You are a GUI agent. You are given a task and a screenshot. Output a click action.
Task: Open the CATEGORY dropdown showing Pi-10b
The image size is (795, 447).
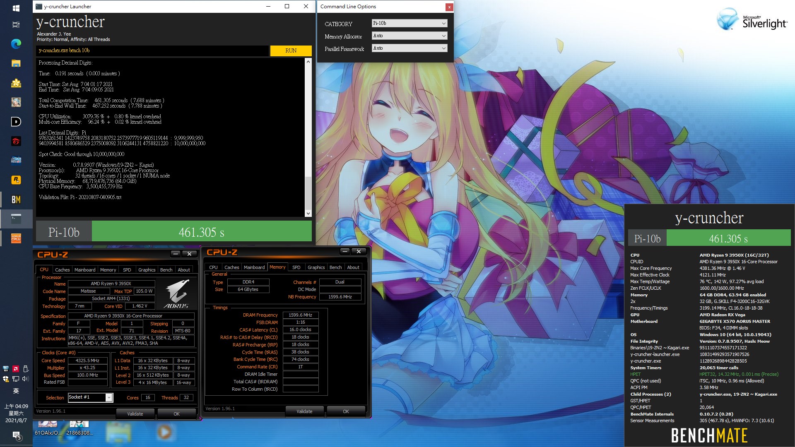click(410, 23)
